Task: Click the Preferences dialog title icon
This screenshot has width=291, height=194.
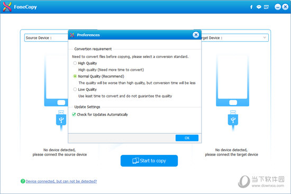Action: [72, 35]
